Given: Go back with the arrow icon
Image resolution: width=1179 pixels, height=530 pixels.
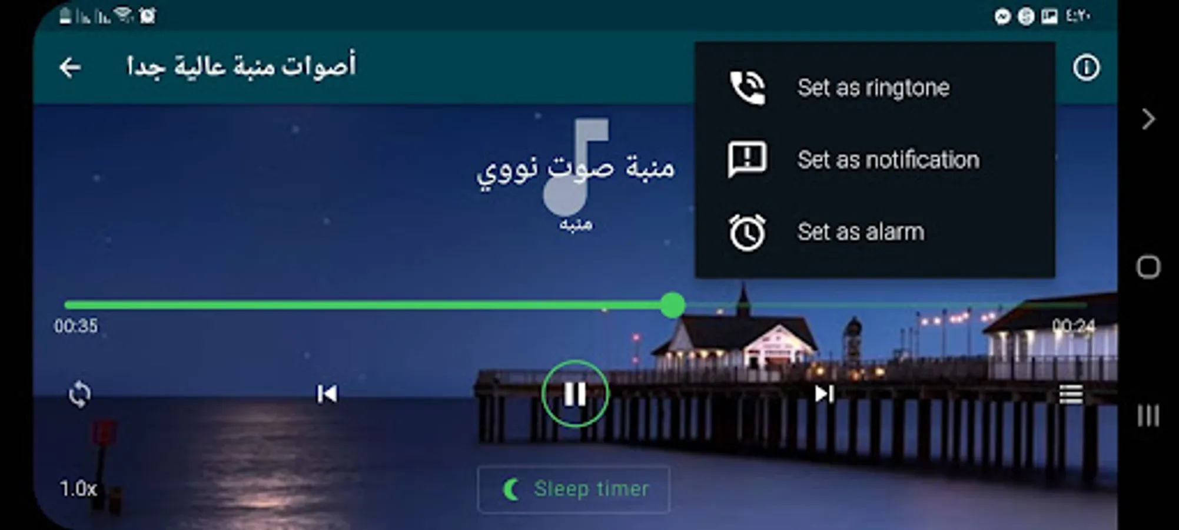Looking at the screenshot, I should click(70, 68).
